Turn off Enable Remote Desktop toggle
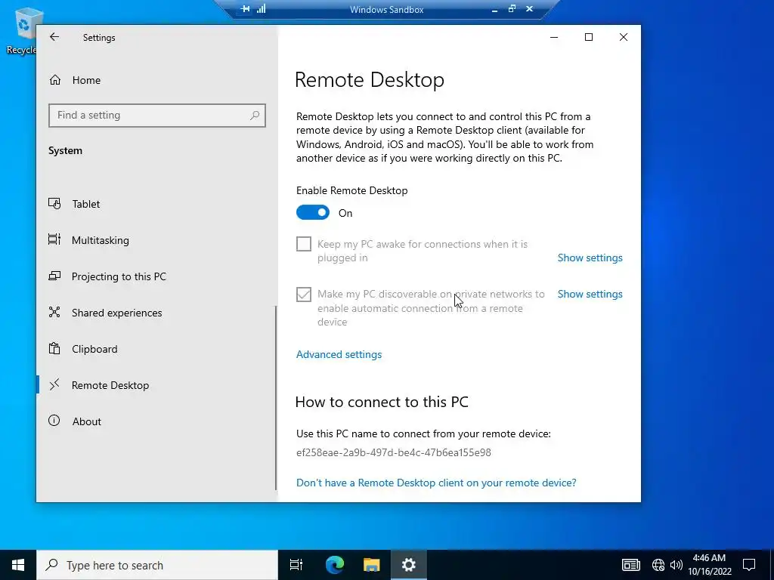The height and width of the screenshot is (580, 774). click(313, 212)
